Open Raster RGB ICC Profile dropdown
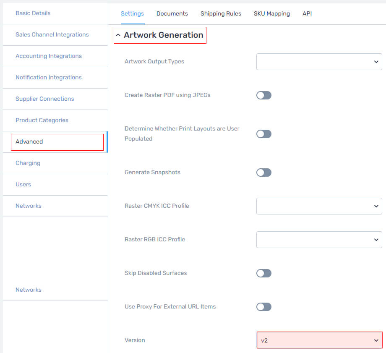Image resolution: width=386 pixels, height=353 pixels. point(319,239)
